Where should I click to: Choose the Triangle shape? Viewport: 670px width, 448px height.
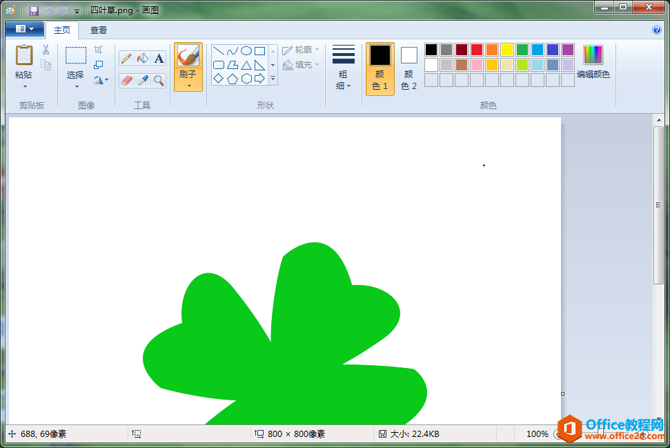[x=246, y=65]
